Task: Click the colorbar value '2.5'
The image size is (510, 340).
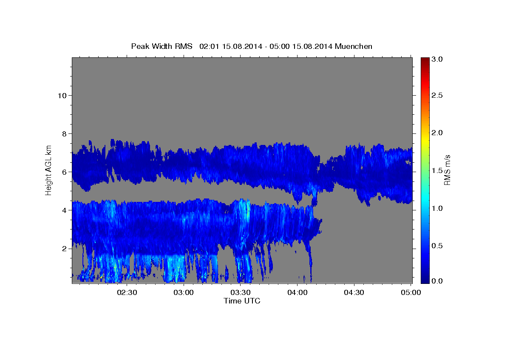Action: (438, 95)
